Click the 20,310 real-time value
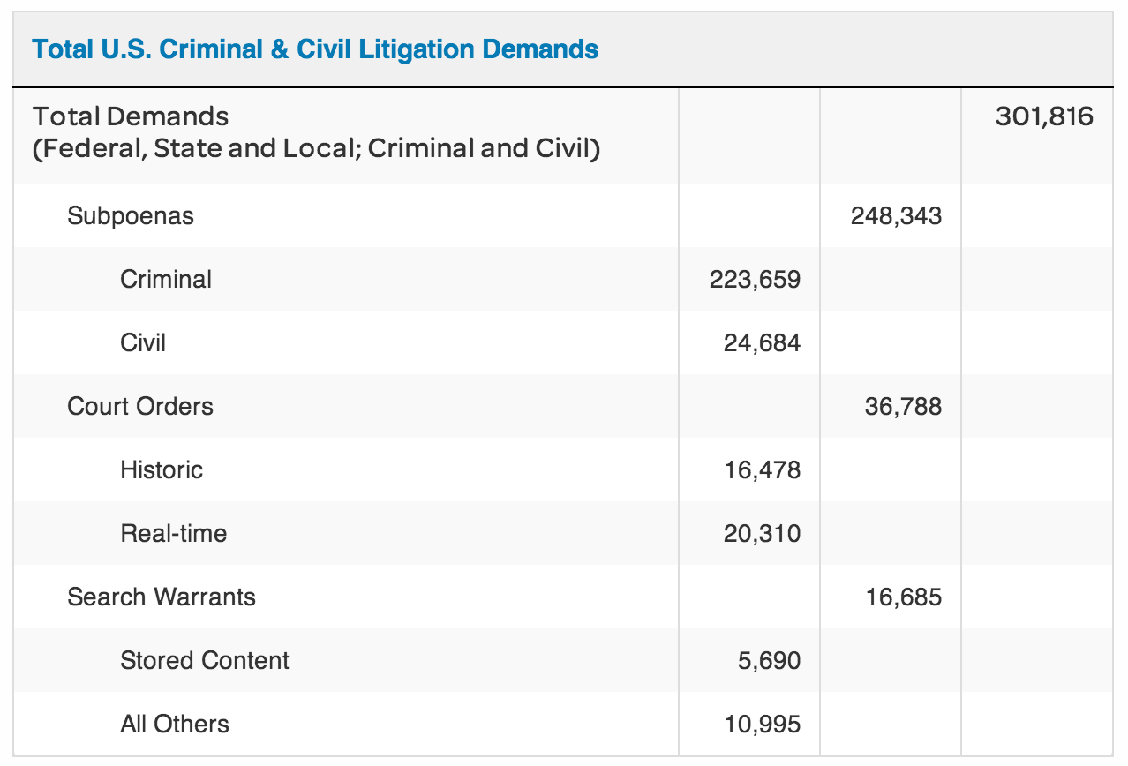The image size is (1128, 766). pos(762,533)
